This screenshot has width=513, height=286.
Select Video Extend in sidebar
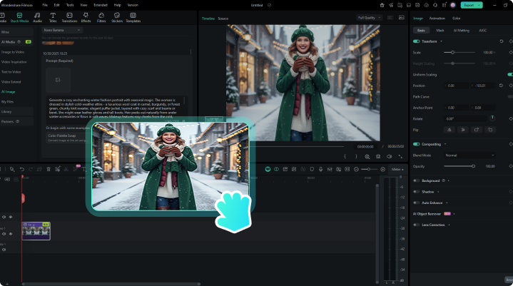pyautogui.click(x=11, y=82)
